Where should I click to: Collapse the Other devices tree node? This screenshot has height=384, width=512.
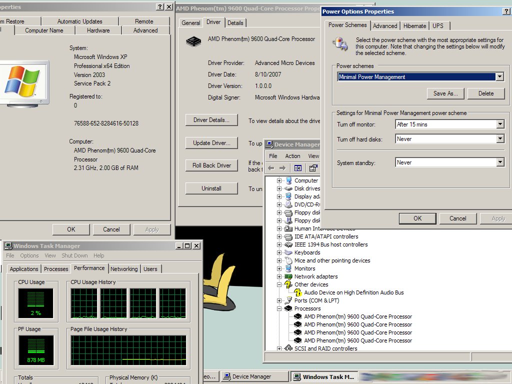coord(279,284)
